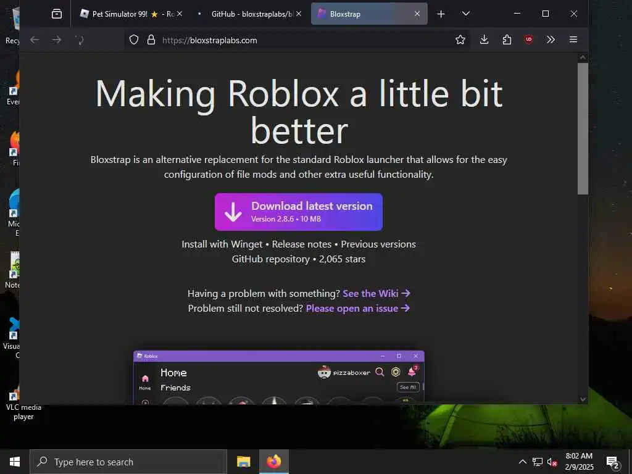Screen dimensions: 632x474
Task: Follow Please open an issue link
Action: 357,309
